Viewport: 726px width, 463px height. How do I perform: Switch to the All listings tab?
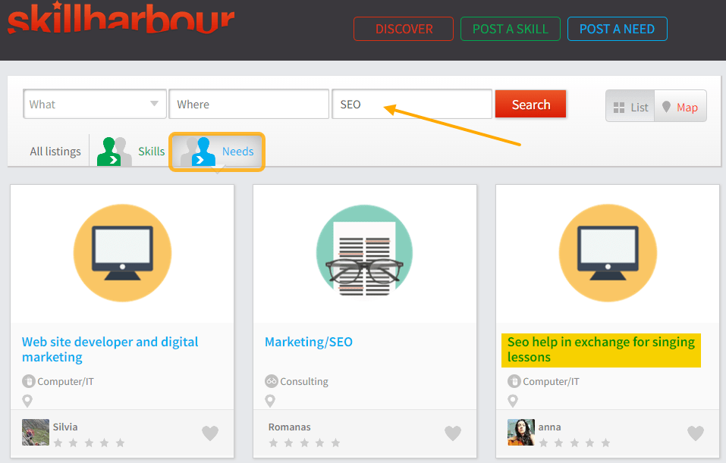[55, 151]
